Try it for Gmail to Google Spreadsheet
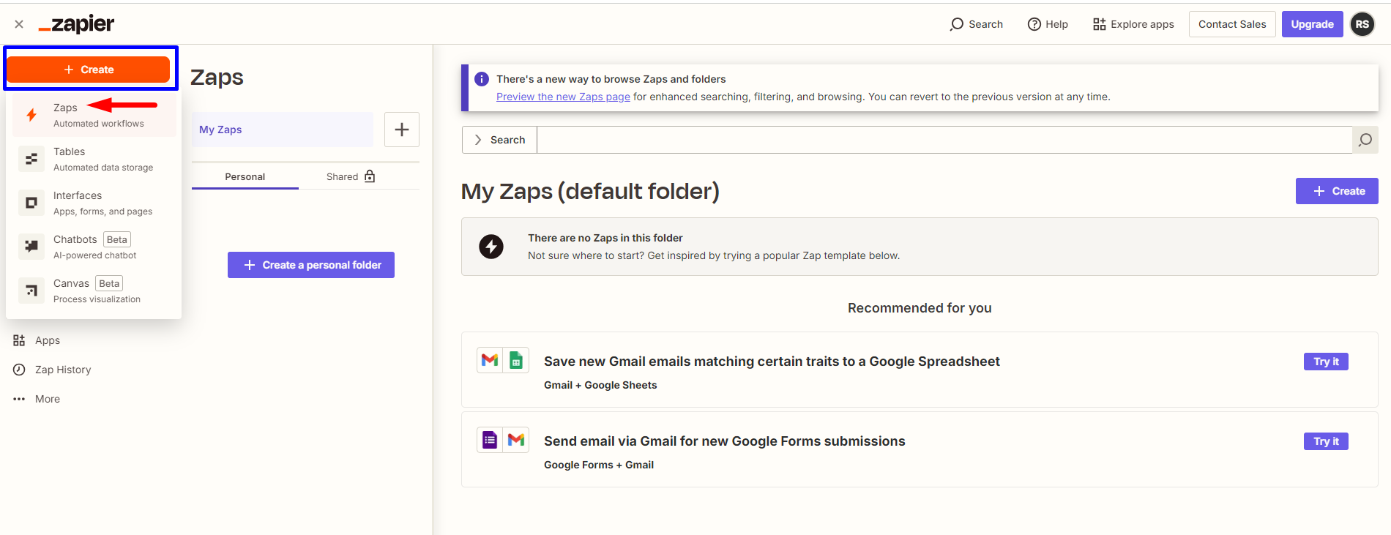 tap(1326, 362)
